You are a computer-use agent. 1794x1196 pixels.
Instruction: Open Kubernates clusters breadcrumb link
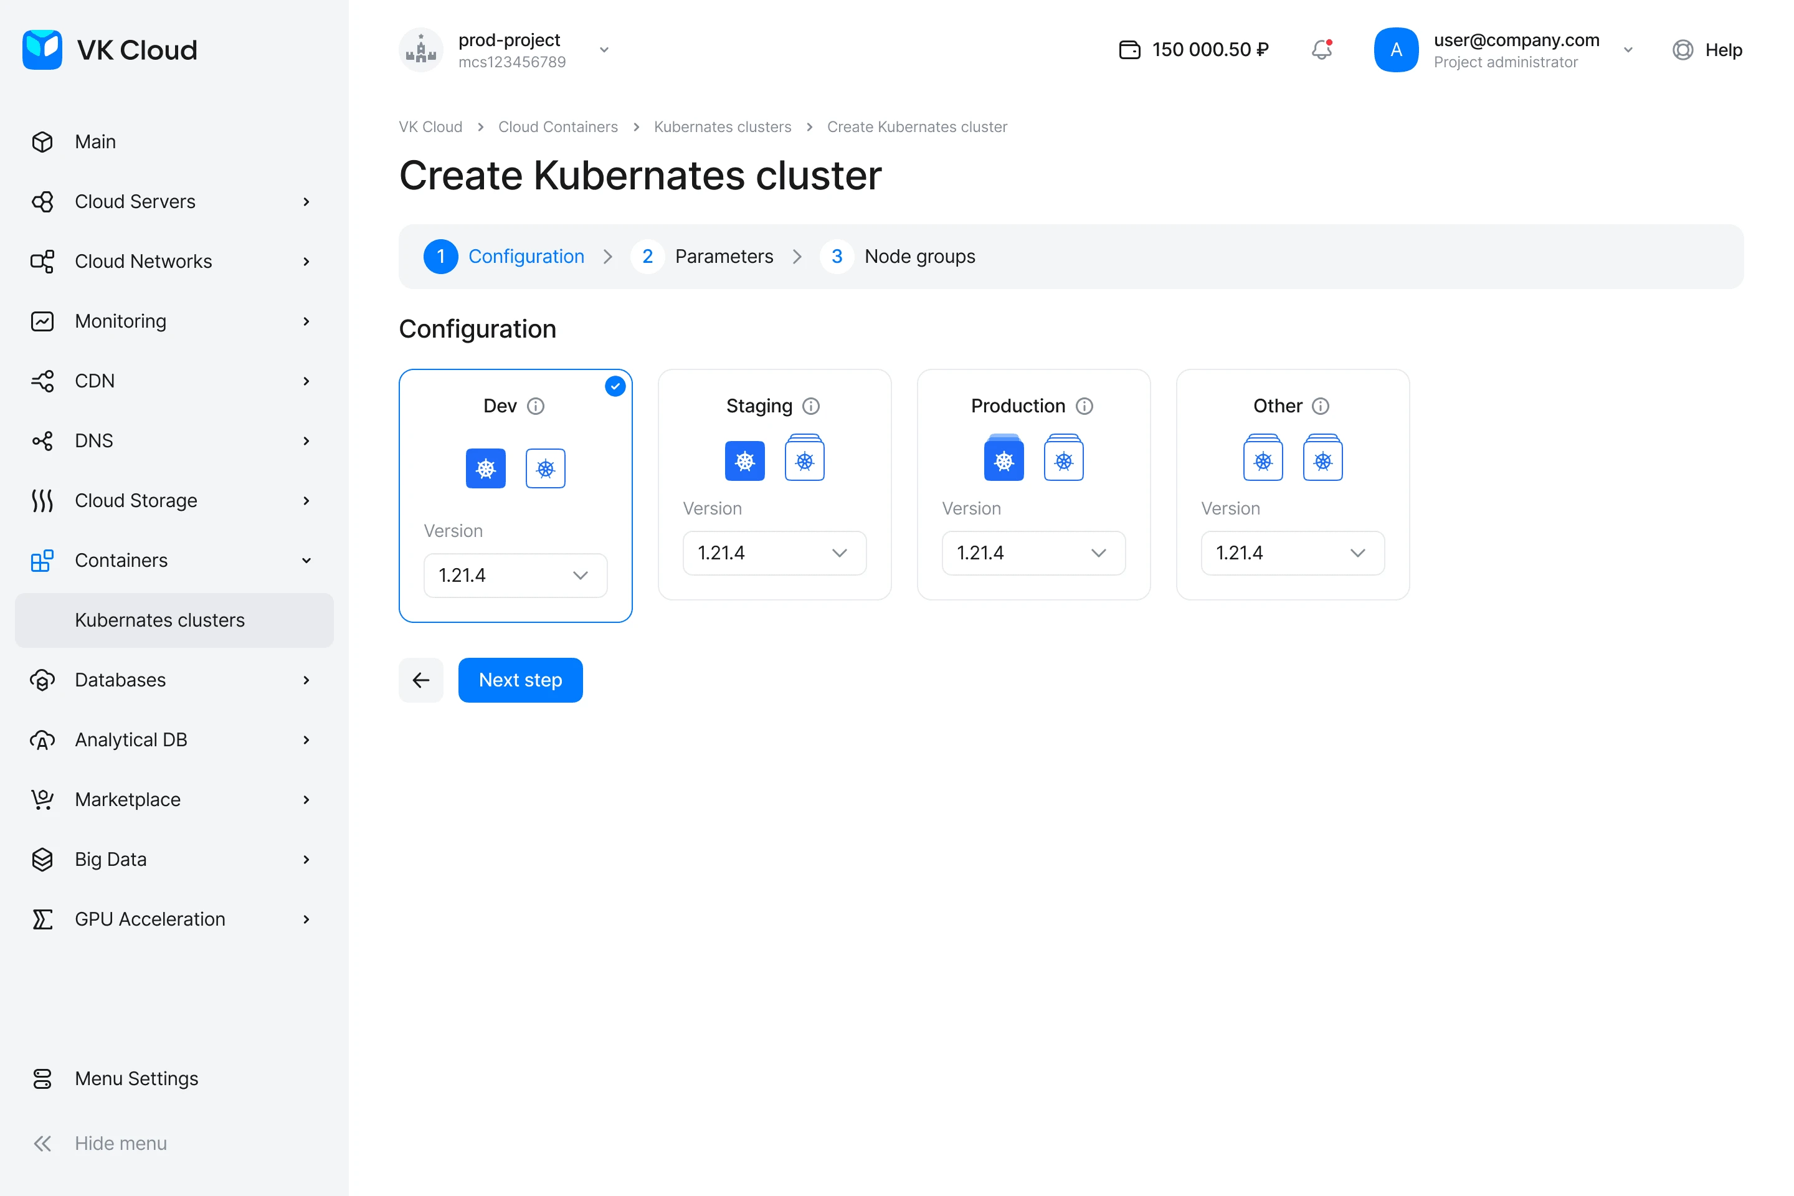[x=723, y=126]
